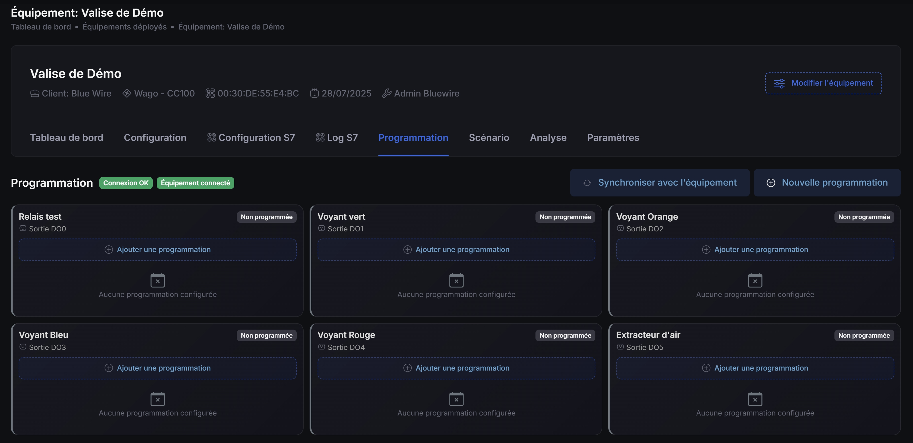Open the Configuration S7 tab
The width and height of the screenshot is (913, 443).
(x=251, y=137)
